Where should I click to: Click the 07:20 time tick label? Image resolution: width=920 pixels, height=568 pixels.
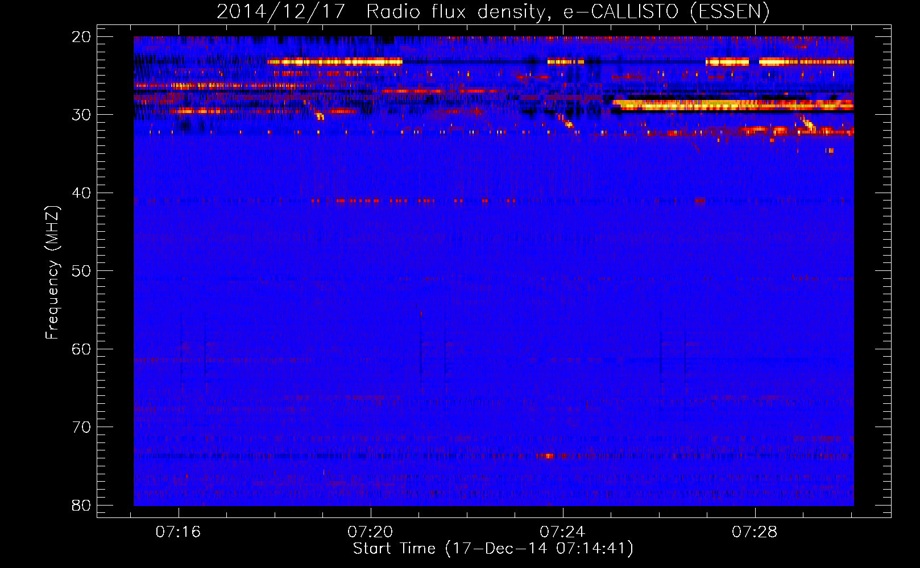pos(371,532)
